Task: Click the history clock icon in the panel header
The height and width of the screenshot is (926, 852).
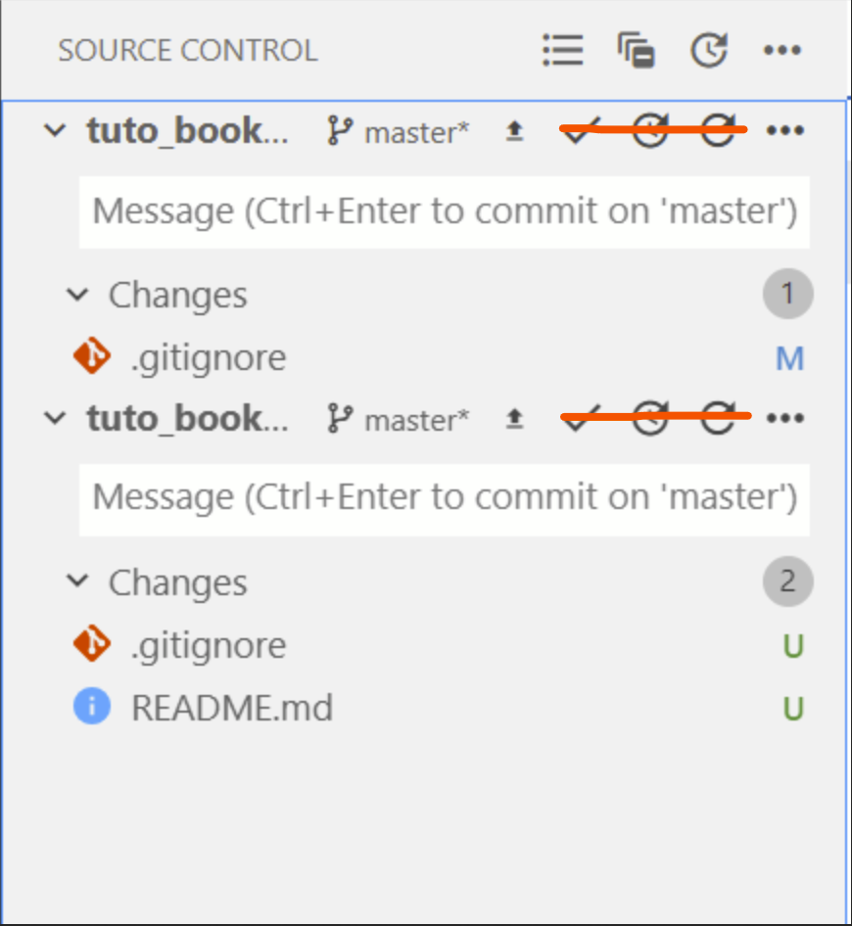Action: (x=709, y=50)
